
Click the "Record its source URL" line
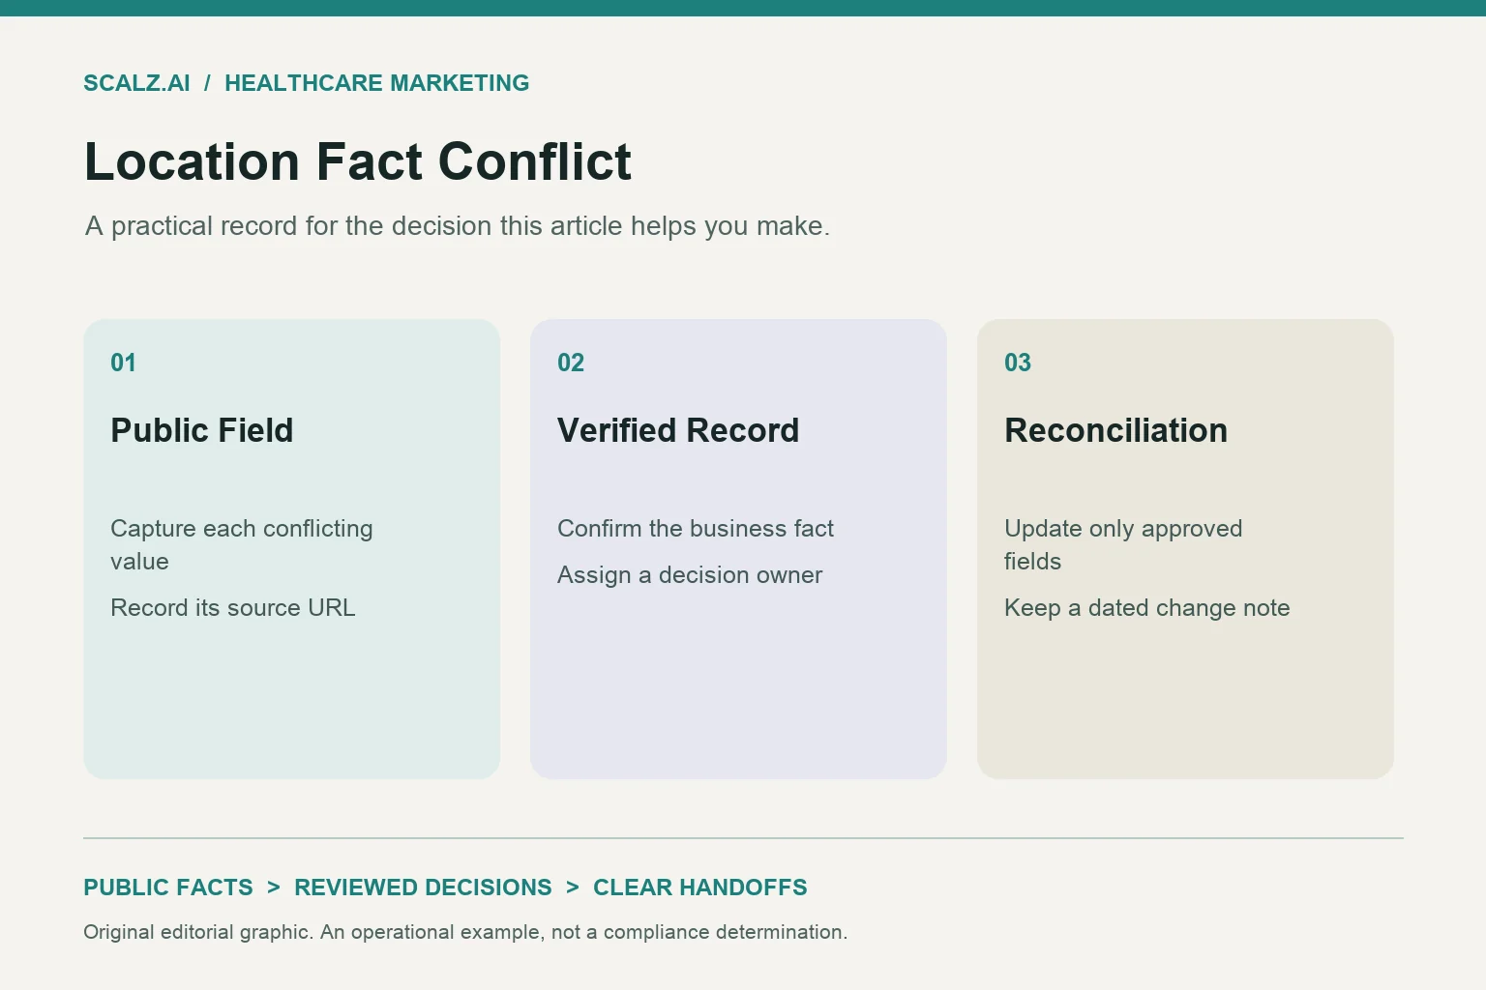(x=233, y=608)
